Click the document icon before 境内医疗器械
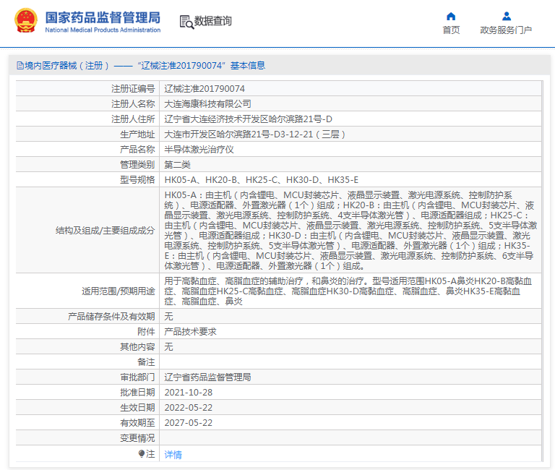The image size is (555, 470). (x=20, y=66)
